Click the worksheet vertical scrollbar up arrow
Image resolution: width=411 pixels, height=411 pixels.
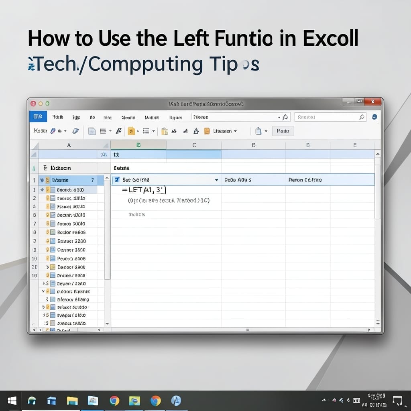[378, 154]
